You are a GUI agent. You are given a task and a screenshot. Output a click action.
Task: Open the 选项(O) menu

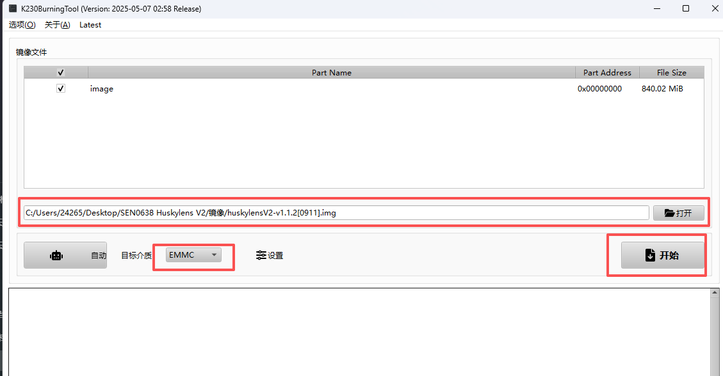coord(22,25)
